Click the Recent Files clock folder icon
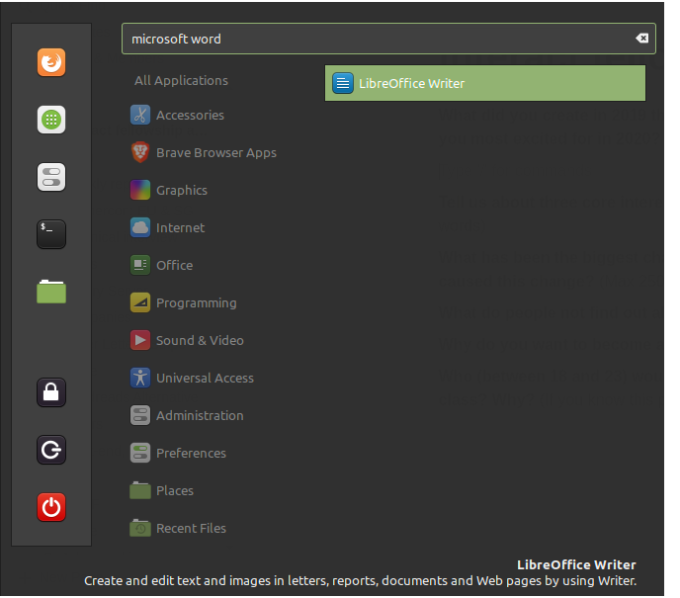This screenshot has height=598, width=680. click(140, 528)
